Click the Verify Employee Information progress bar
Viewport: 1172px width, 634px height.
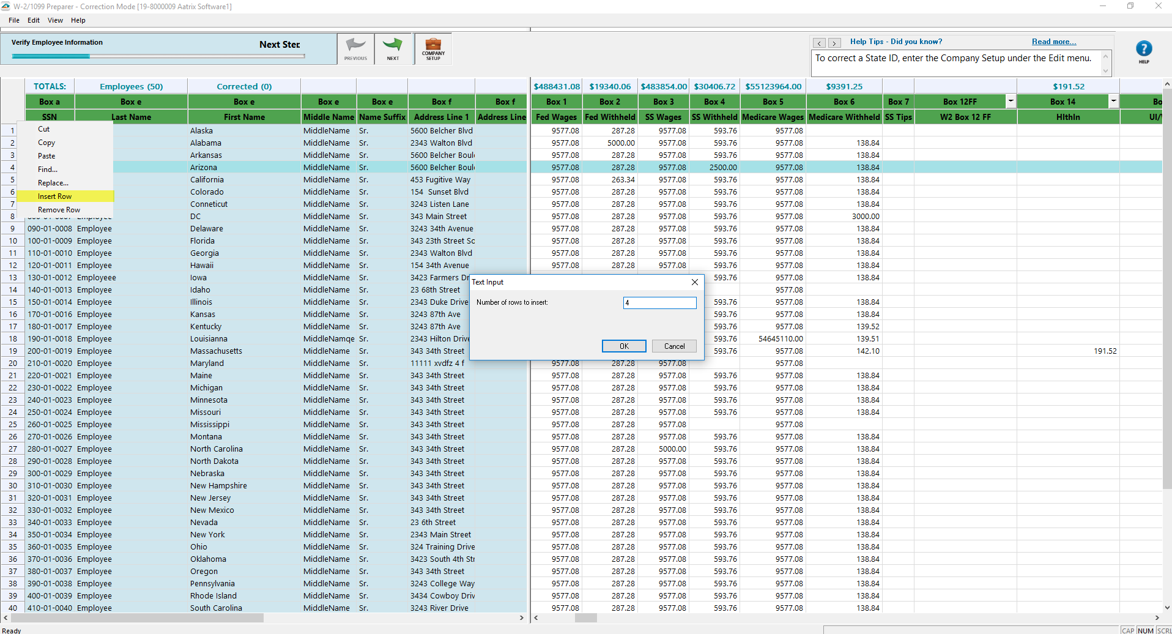point(158,56)
